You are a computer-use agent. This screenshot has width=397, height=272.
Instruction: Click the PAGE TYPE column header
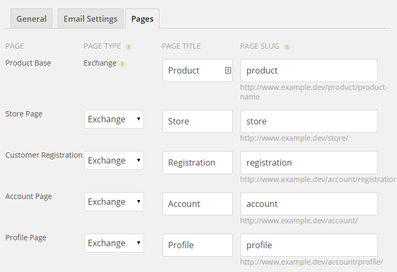coord(102,46)
